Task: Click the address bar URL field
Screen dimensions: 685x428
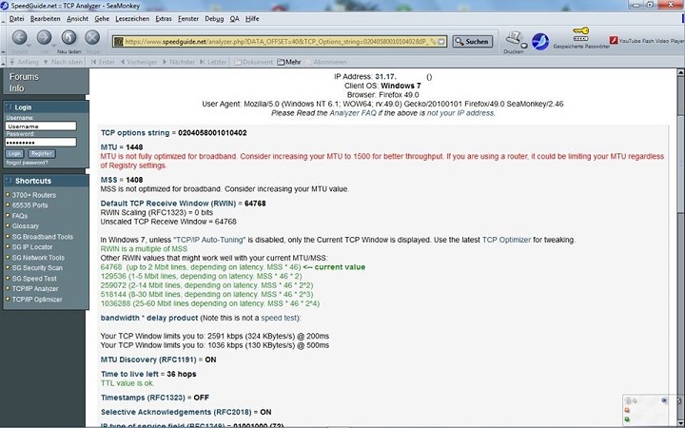Action: pyautogui.click(x=280, y=42)
